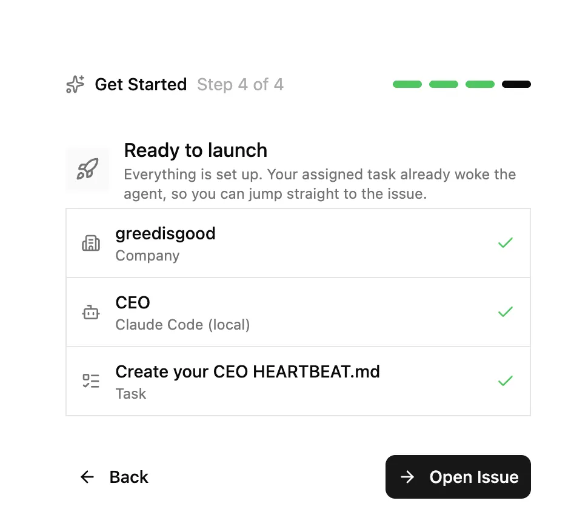Click the Ready to launch heading
The width and height of the screenshot is (571, 532).
195,150
